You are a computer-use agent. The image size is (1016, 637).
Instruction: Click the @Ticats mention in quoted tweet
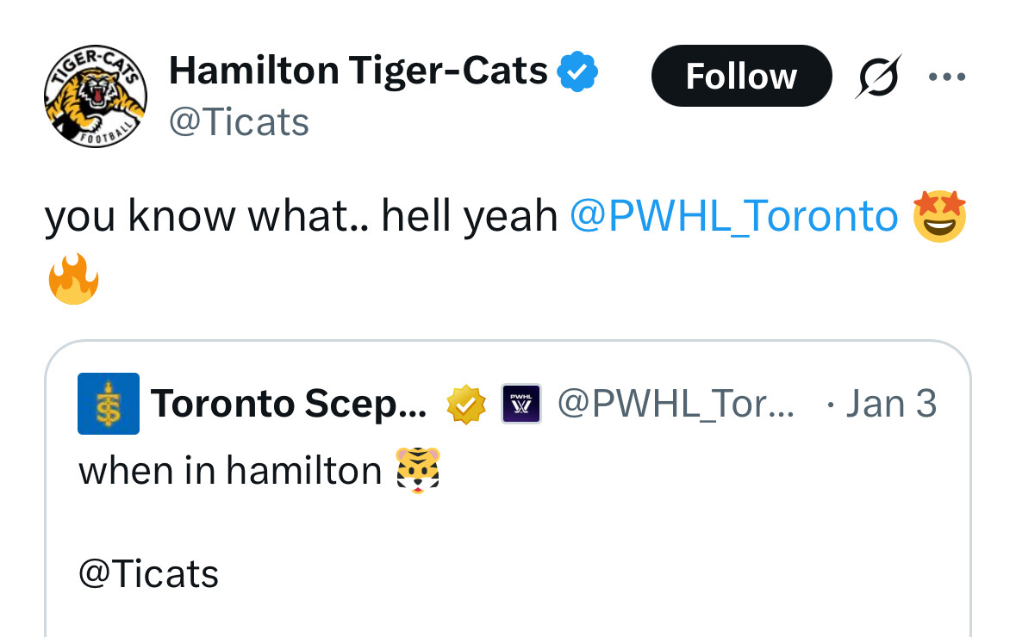point(148,573)
